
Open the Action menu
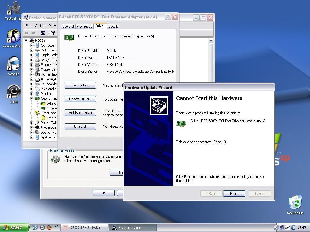(x=40, y=26)
